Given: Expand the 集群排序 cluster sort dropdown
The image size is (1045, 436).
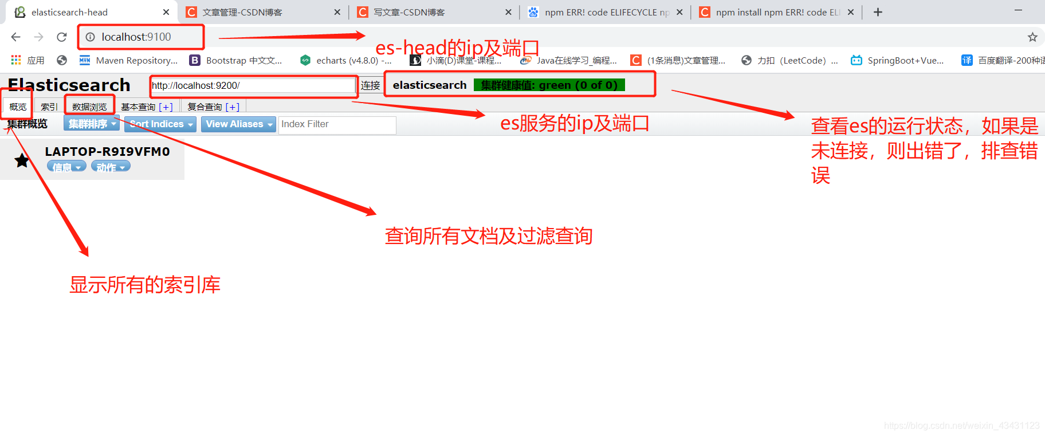Looking at the screenshot, I should (92, 124).
